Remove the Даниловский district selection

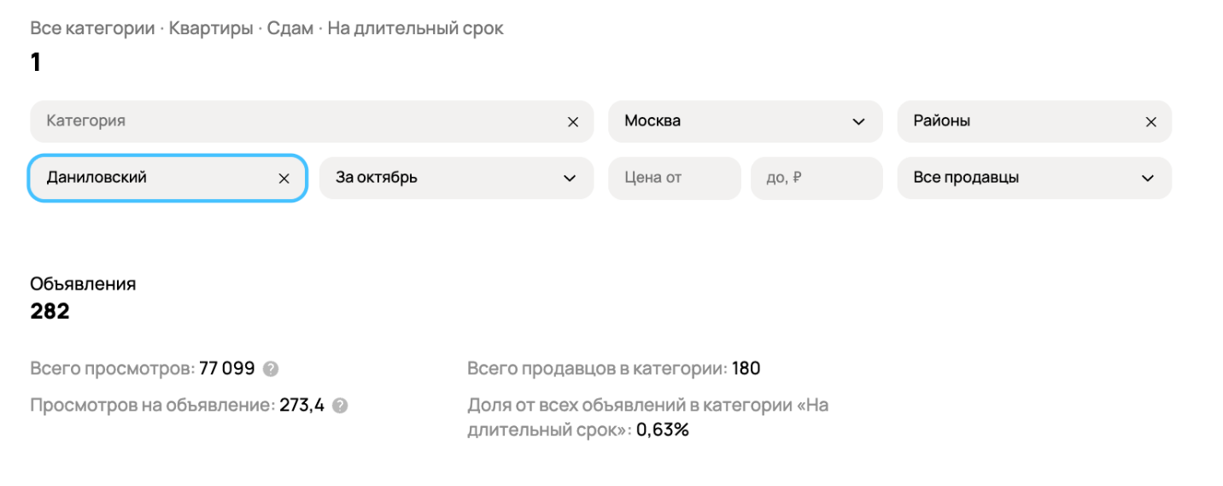(x=284, y=179)
